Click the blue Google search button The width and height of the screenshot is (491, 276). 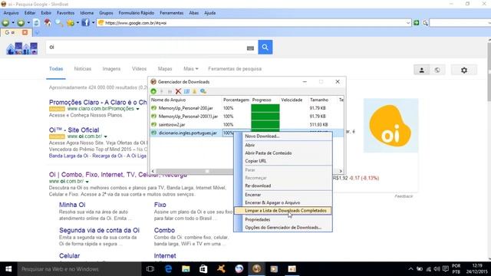click(265, 47)
